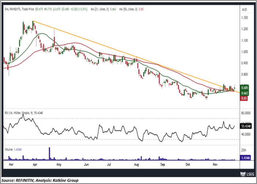Click the Aug label on time axis
The height and width of the screenshot is (184, 257).
137,165
